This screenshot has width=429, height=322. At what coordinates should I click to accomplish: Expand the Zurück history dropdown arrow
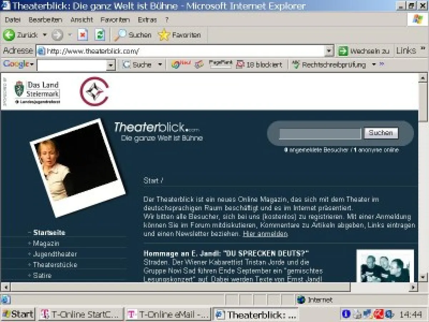[45, 35]
